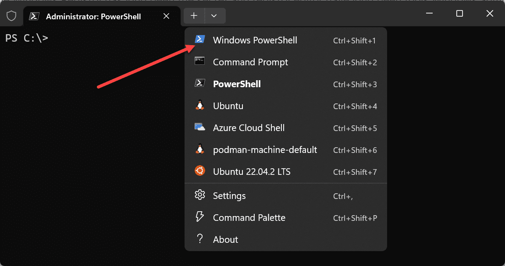The image size is (505, 266).
Task: Select the Administrator: PowerShell tab
Action: coord(93,17)
